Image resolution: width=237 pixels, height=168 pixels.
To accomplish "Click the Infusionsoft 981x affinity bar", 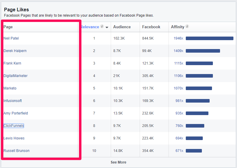I will (198, 101).
